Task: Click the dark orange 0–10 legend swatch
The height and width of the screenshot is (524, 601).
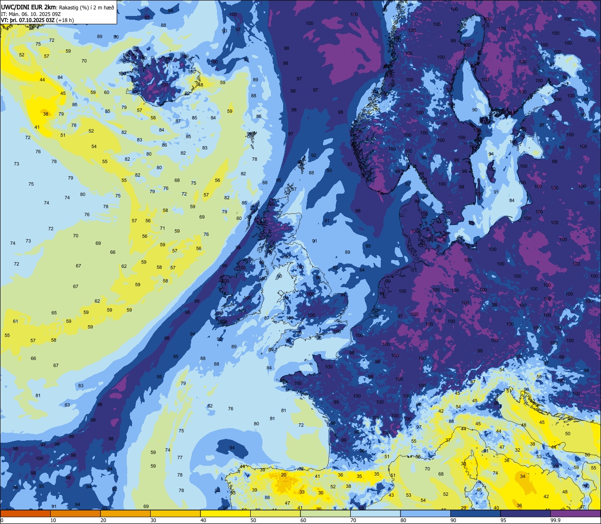Action: (x=25, y=513)
